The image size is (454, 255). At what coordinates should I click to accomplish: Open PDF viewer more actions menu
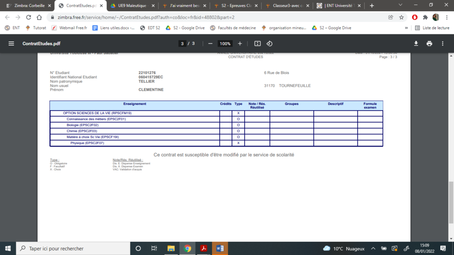pyautogui.click(x=443, y=44)
